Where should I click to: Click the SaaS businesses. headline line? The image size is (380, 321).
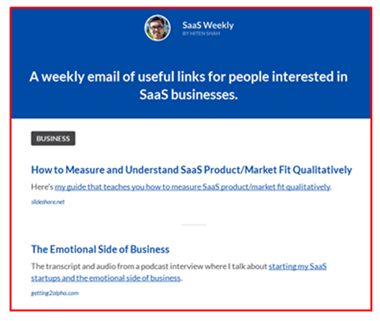click(188, 95)
